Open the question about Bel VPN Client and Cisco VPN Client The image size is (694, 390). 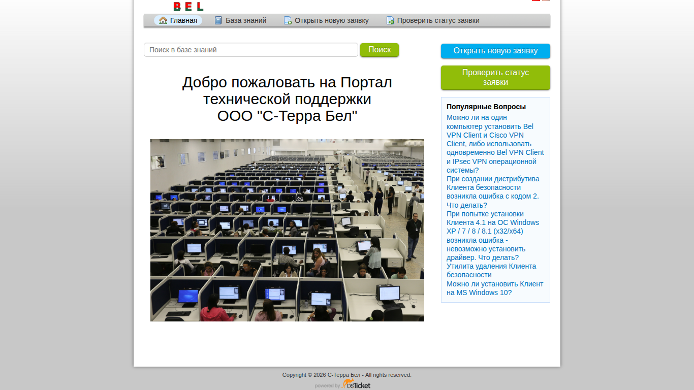495,144
